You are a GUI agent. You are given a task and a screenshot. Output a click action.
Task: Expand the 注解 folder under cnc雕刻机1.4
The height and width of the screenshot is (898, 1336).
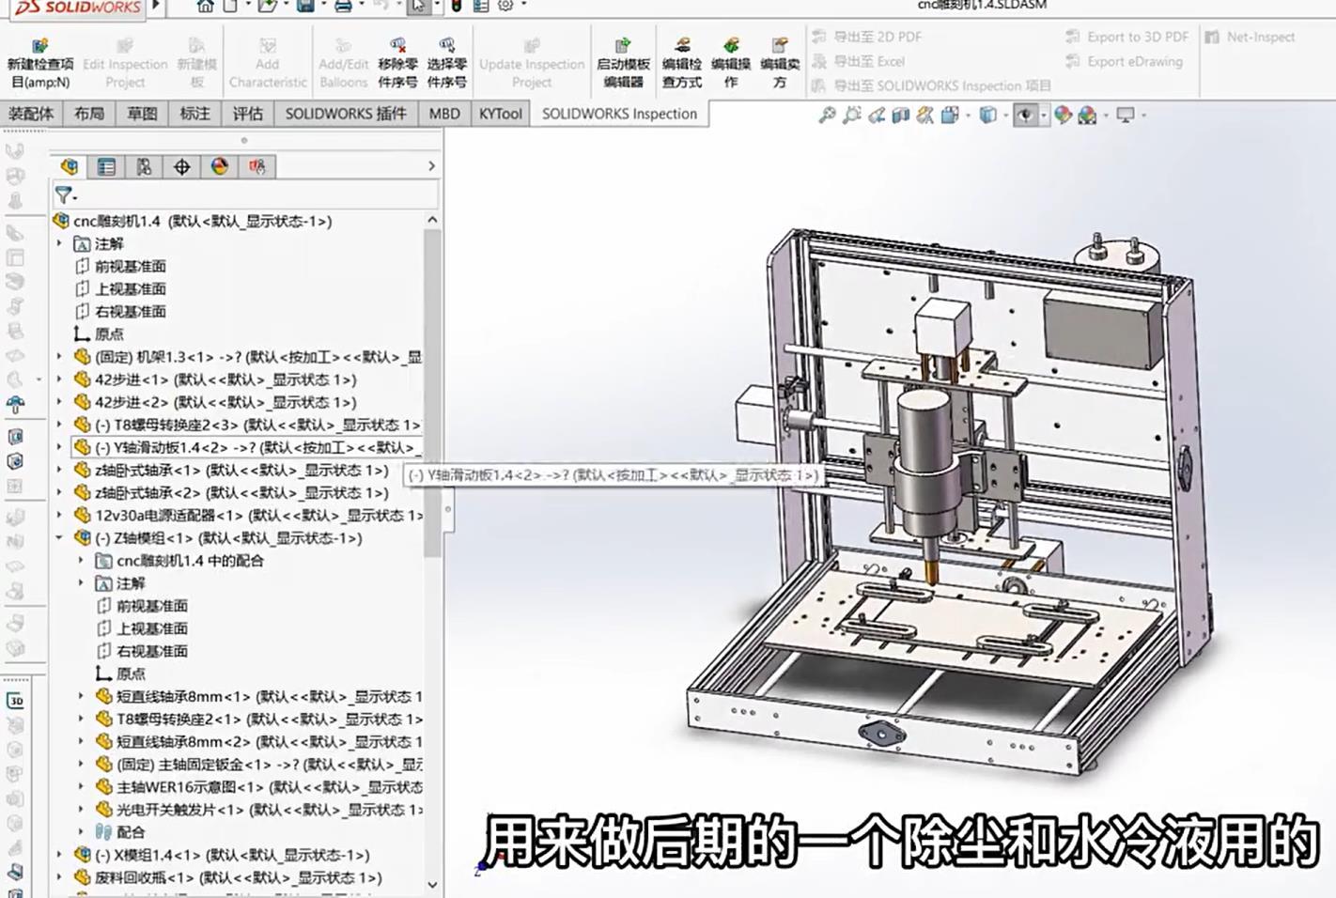coord(59,243)
